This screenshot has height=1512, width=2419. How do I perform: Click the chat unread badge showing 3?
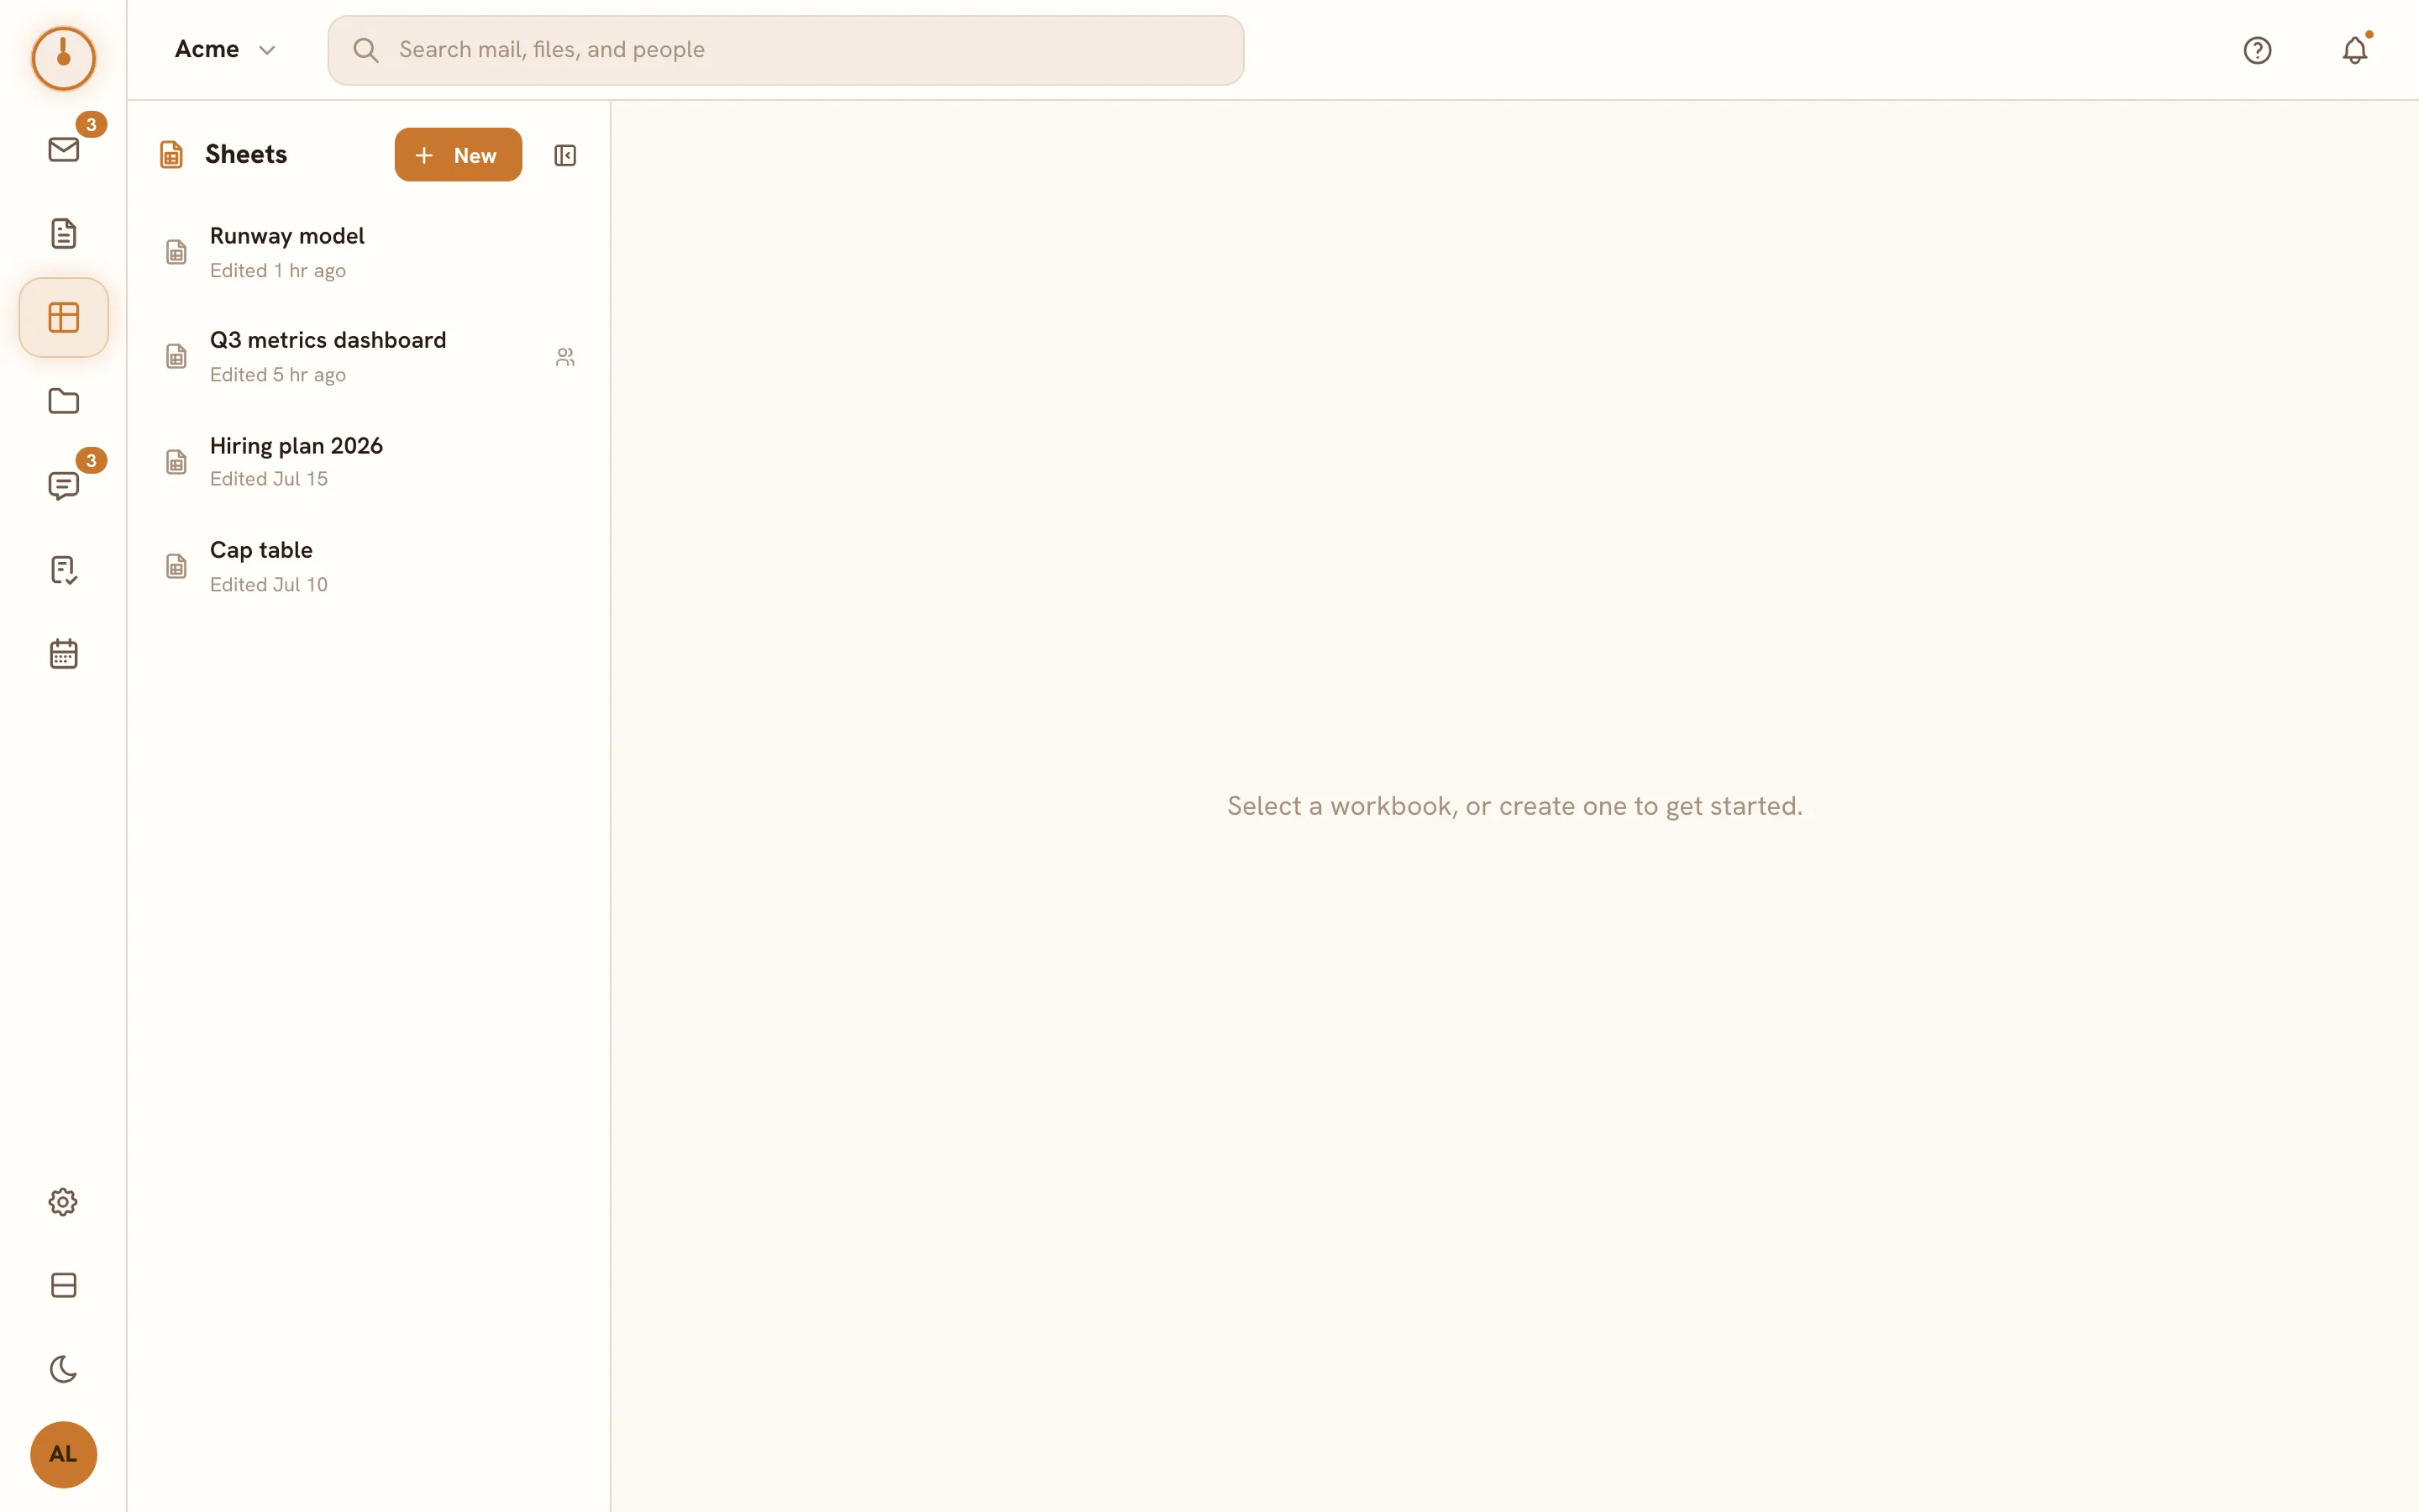91,461
